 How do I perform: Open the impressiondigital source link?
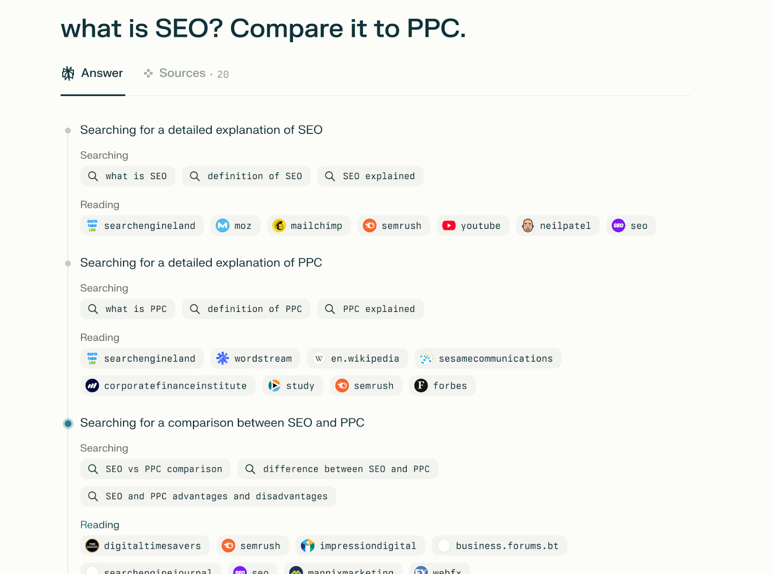click(x=360, y=546)
